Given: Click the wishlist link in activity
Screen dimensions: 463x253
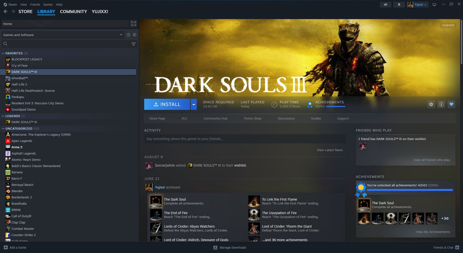Looking at the screenshot, I should tap(240, 165).
